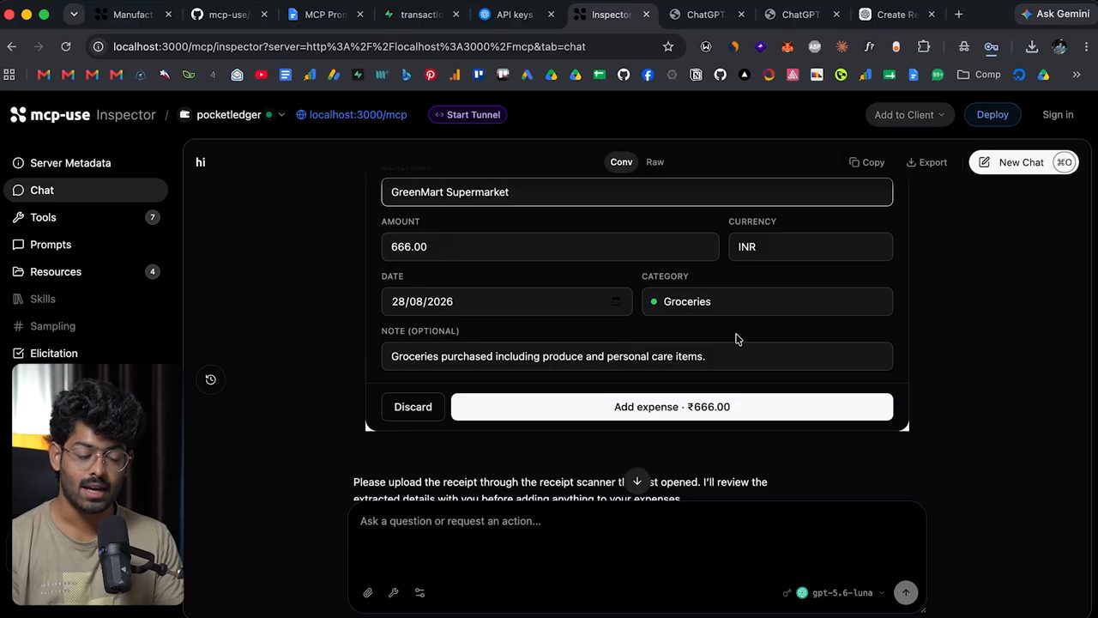Expand the pocketledger server dropdown
This screenshot has height=618, width=1098.
tap(281, 115)
